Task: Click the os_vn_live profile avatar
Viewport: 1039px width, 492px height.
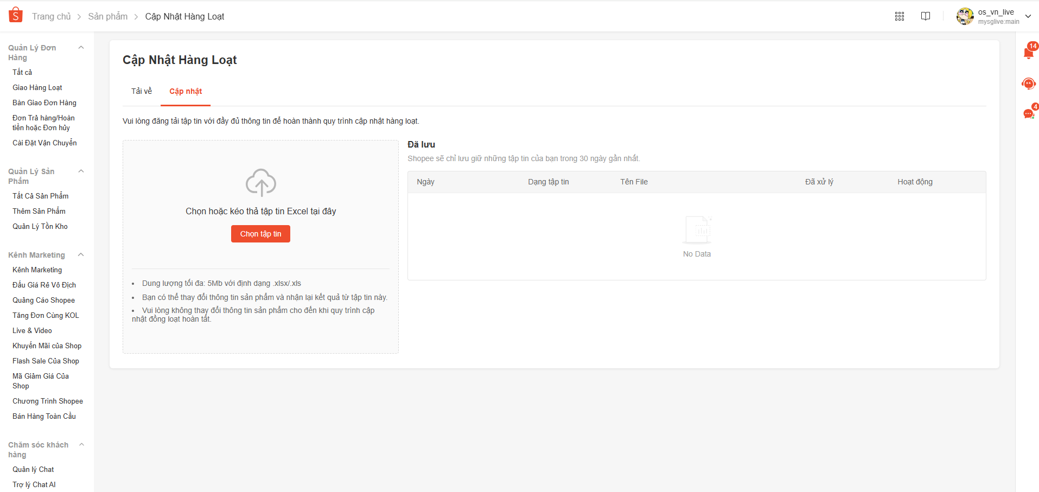Action: 965,16
